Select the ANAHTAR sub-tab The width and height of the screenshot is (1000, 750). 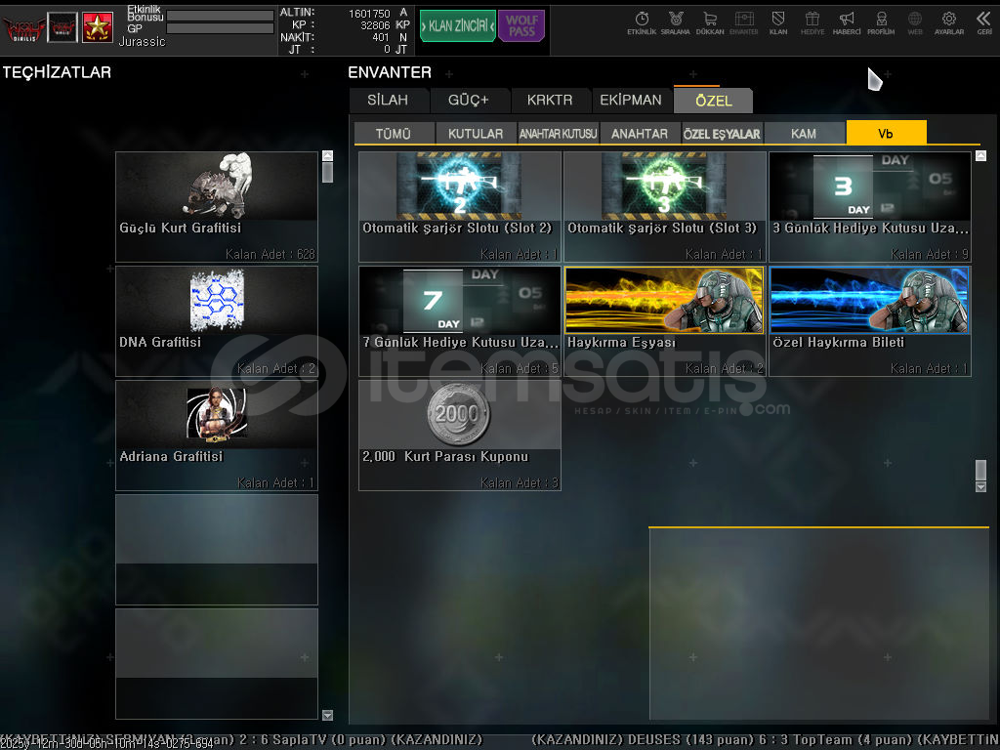tap(640, 134)
